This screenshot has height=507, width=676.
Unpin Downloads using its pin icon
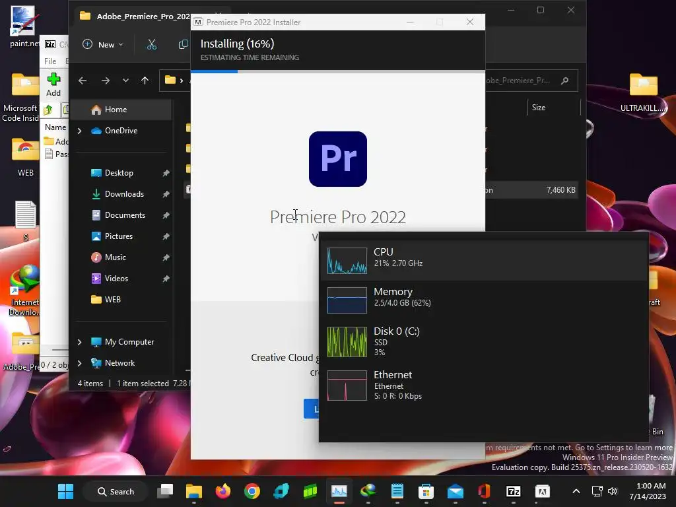click(x=166, y=194)
